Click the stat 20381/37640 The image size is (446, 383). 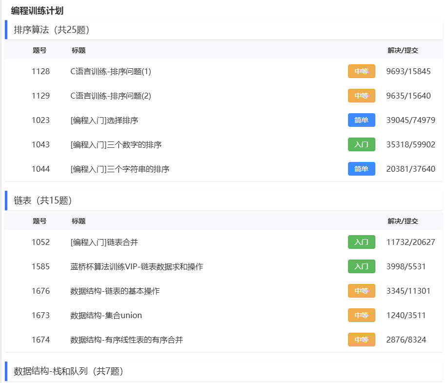(411, 169)
